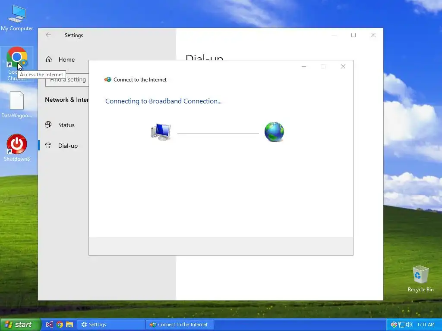The image size is (442, 331).
Task: Open the Shutdown8 desktop shortcut
Action: [x=17, y=147]
